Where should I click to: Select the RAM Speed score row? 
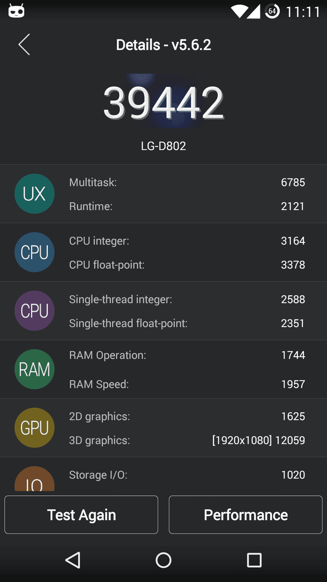coord(187,384)
